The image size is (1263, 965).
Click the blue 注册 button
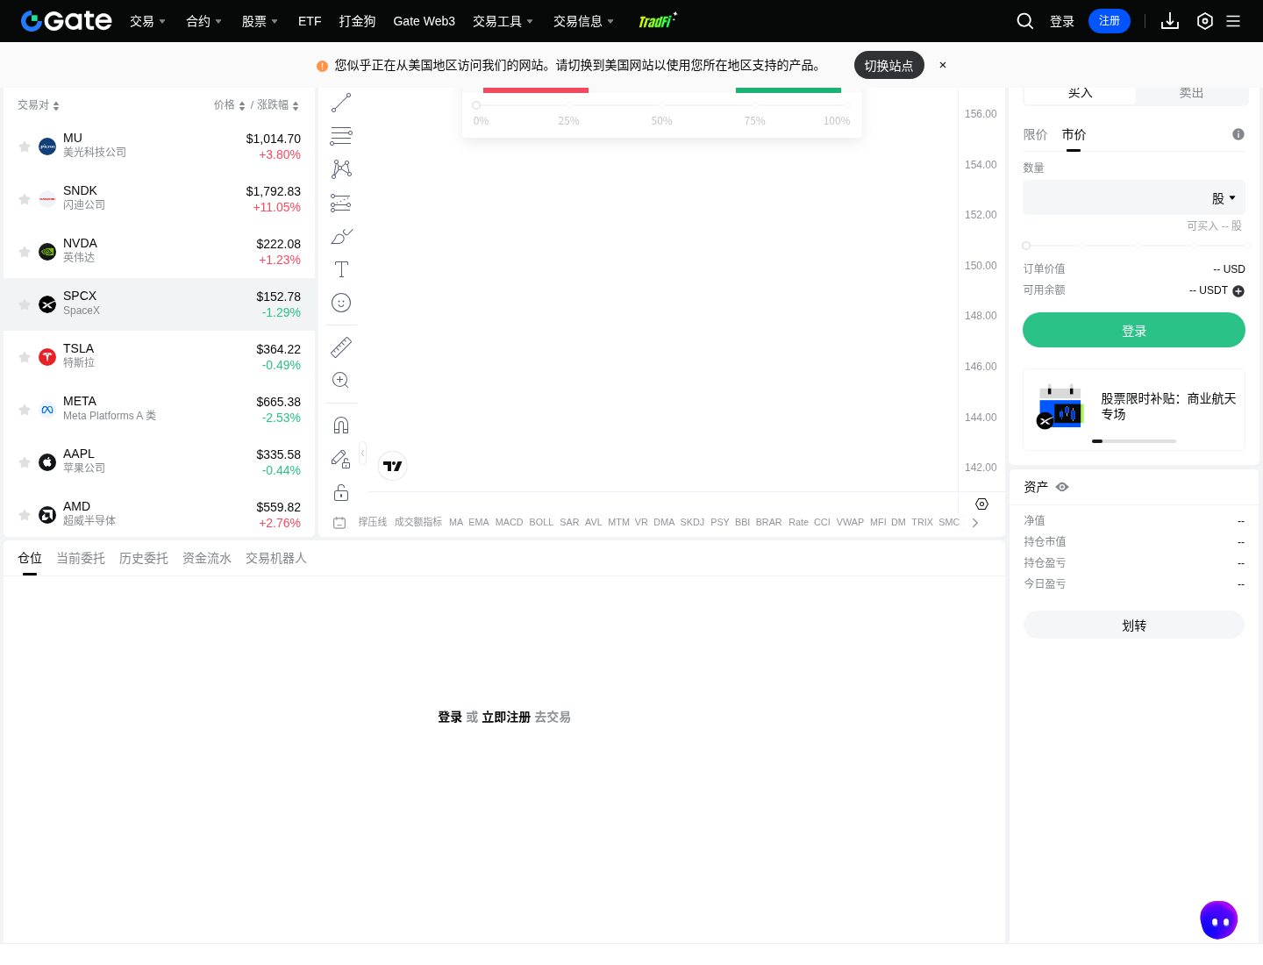pos(1110,21)
